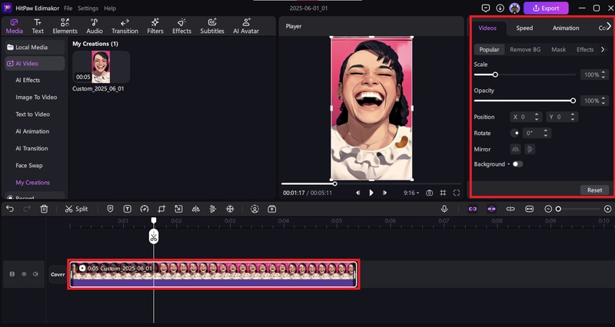Image resolution: width=615 pixels, height=327 pixels.
Task: Toggle track visibility eye icon
Action: [x=24, y=274]
